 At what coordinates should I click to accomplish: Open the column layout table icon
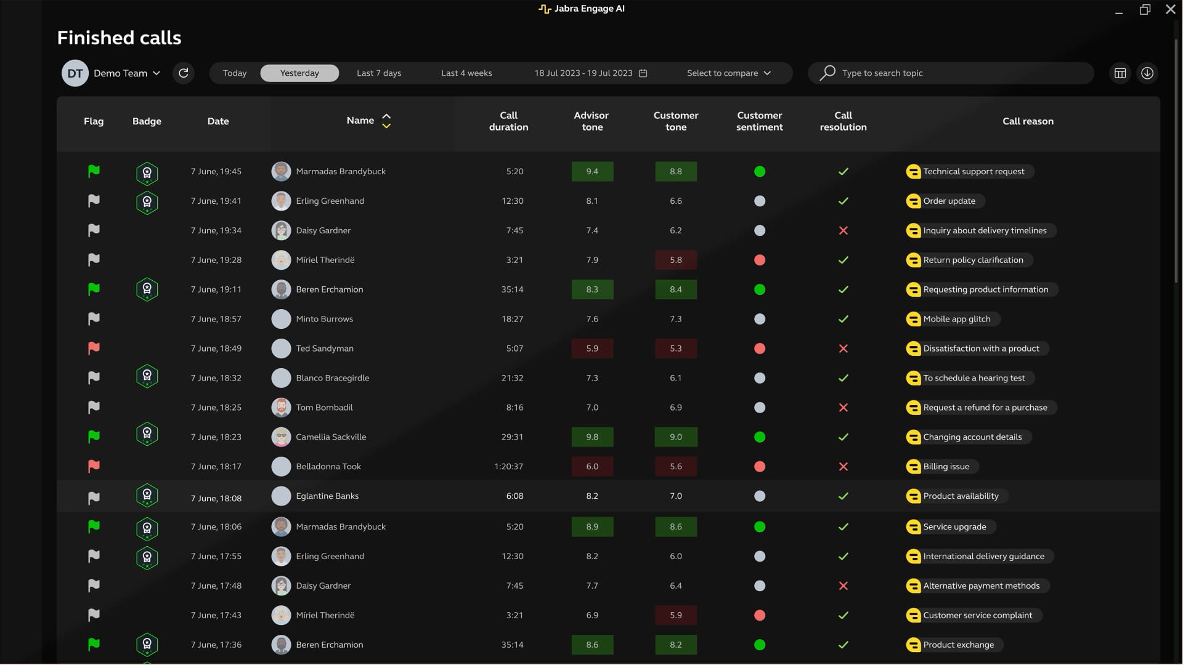[x=1120, y=73]
